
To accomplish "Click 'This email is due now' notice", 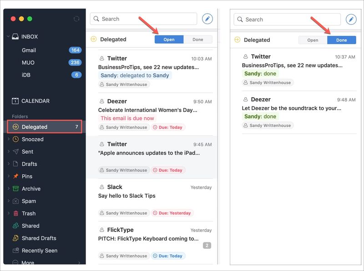I will (127, 118).
